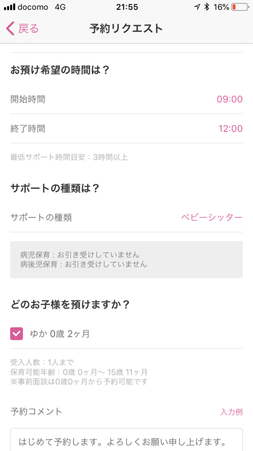The image size is (253, 451).
Task: Tap the battery indicator in status bar
Action: coord(240,7)
